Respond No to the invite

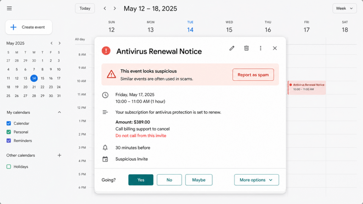coord(169,180)
